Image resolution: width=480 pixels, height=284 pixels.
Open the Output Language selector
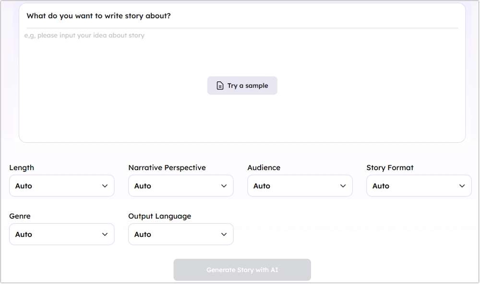point(180,234)
